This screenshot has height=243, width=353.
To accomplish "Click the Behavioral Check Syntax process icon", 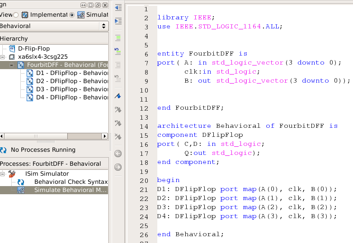I will [21, 182].
